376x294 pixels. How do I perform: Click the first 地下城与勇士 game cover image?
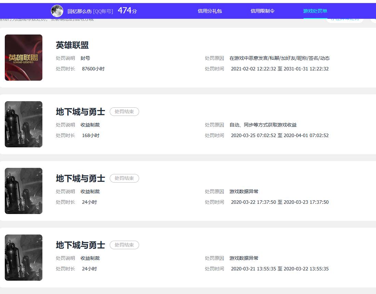(23, 124)
